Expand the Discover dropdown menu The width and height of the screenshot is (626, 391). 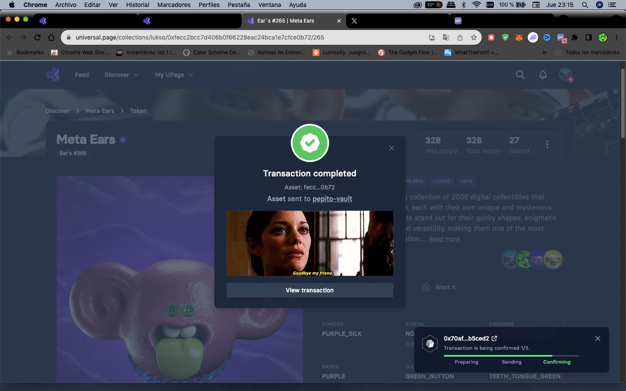(122, 75)
